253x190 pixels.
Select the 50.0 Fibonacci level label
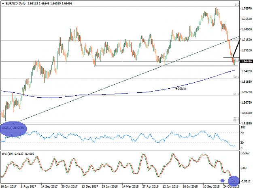click(x=236, y=77)
